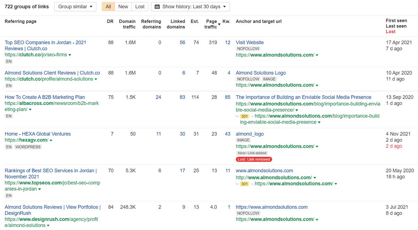
Task: Open Almond Solutions Client Reviews Clutch link
Action: (52, 73)
